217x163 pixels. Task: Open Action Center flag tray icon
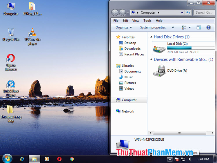point(176,159)
